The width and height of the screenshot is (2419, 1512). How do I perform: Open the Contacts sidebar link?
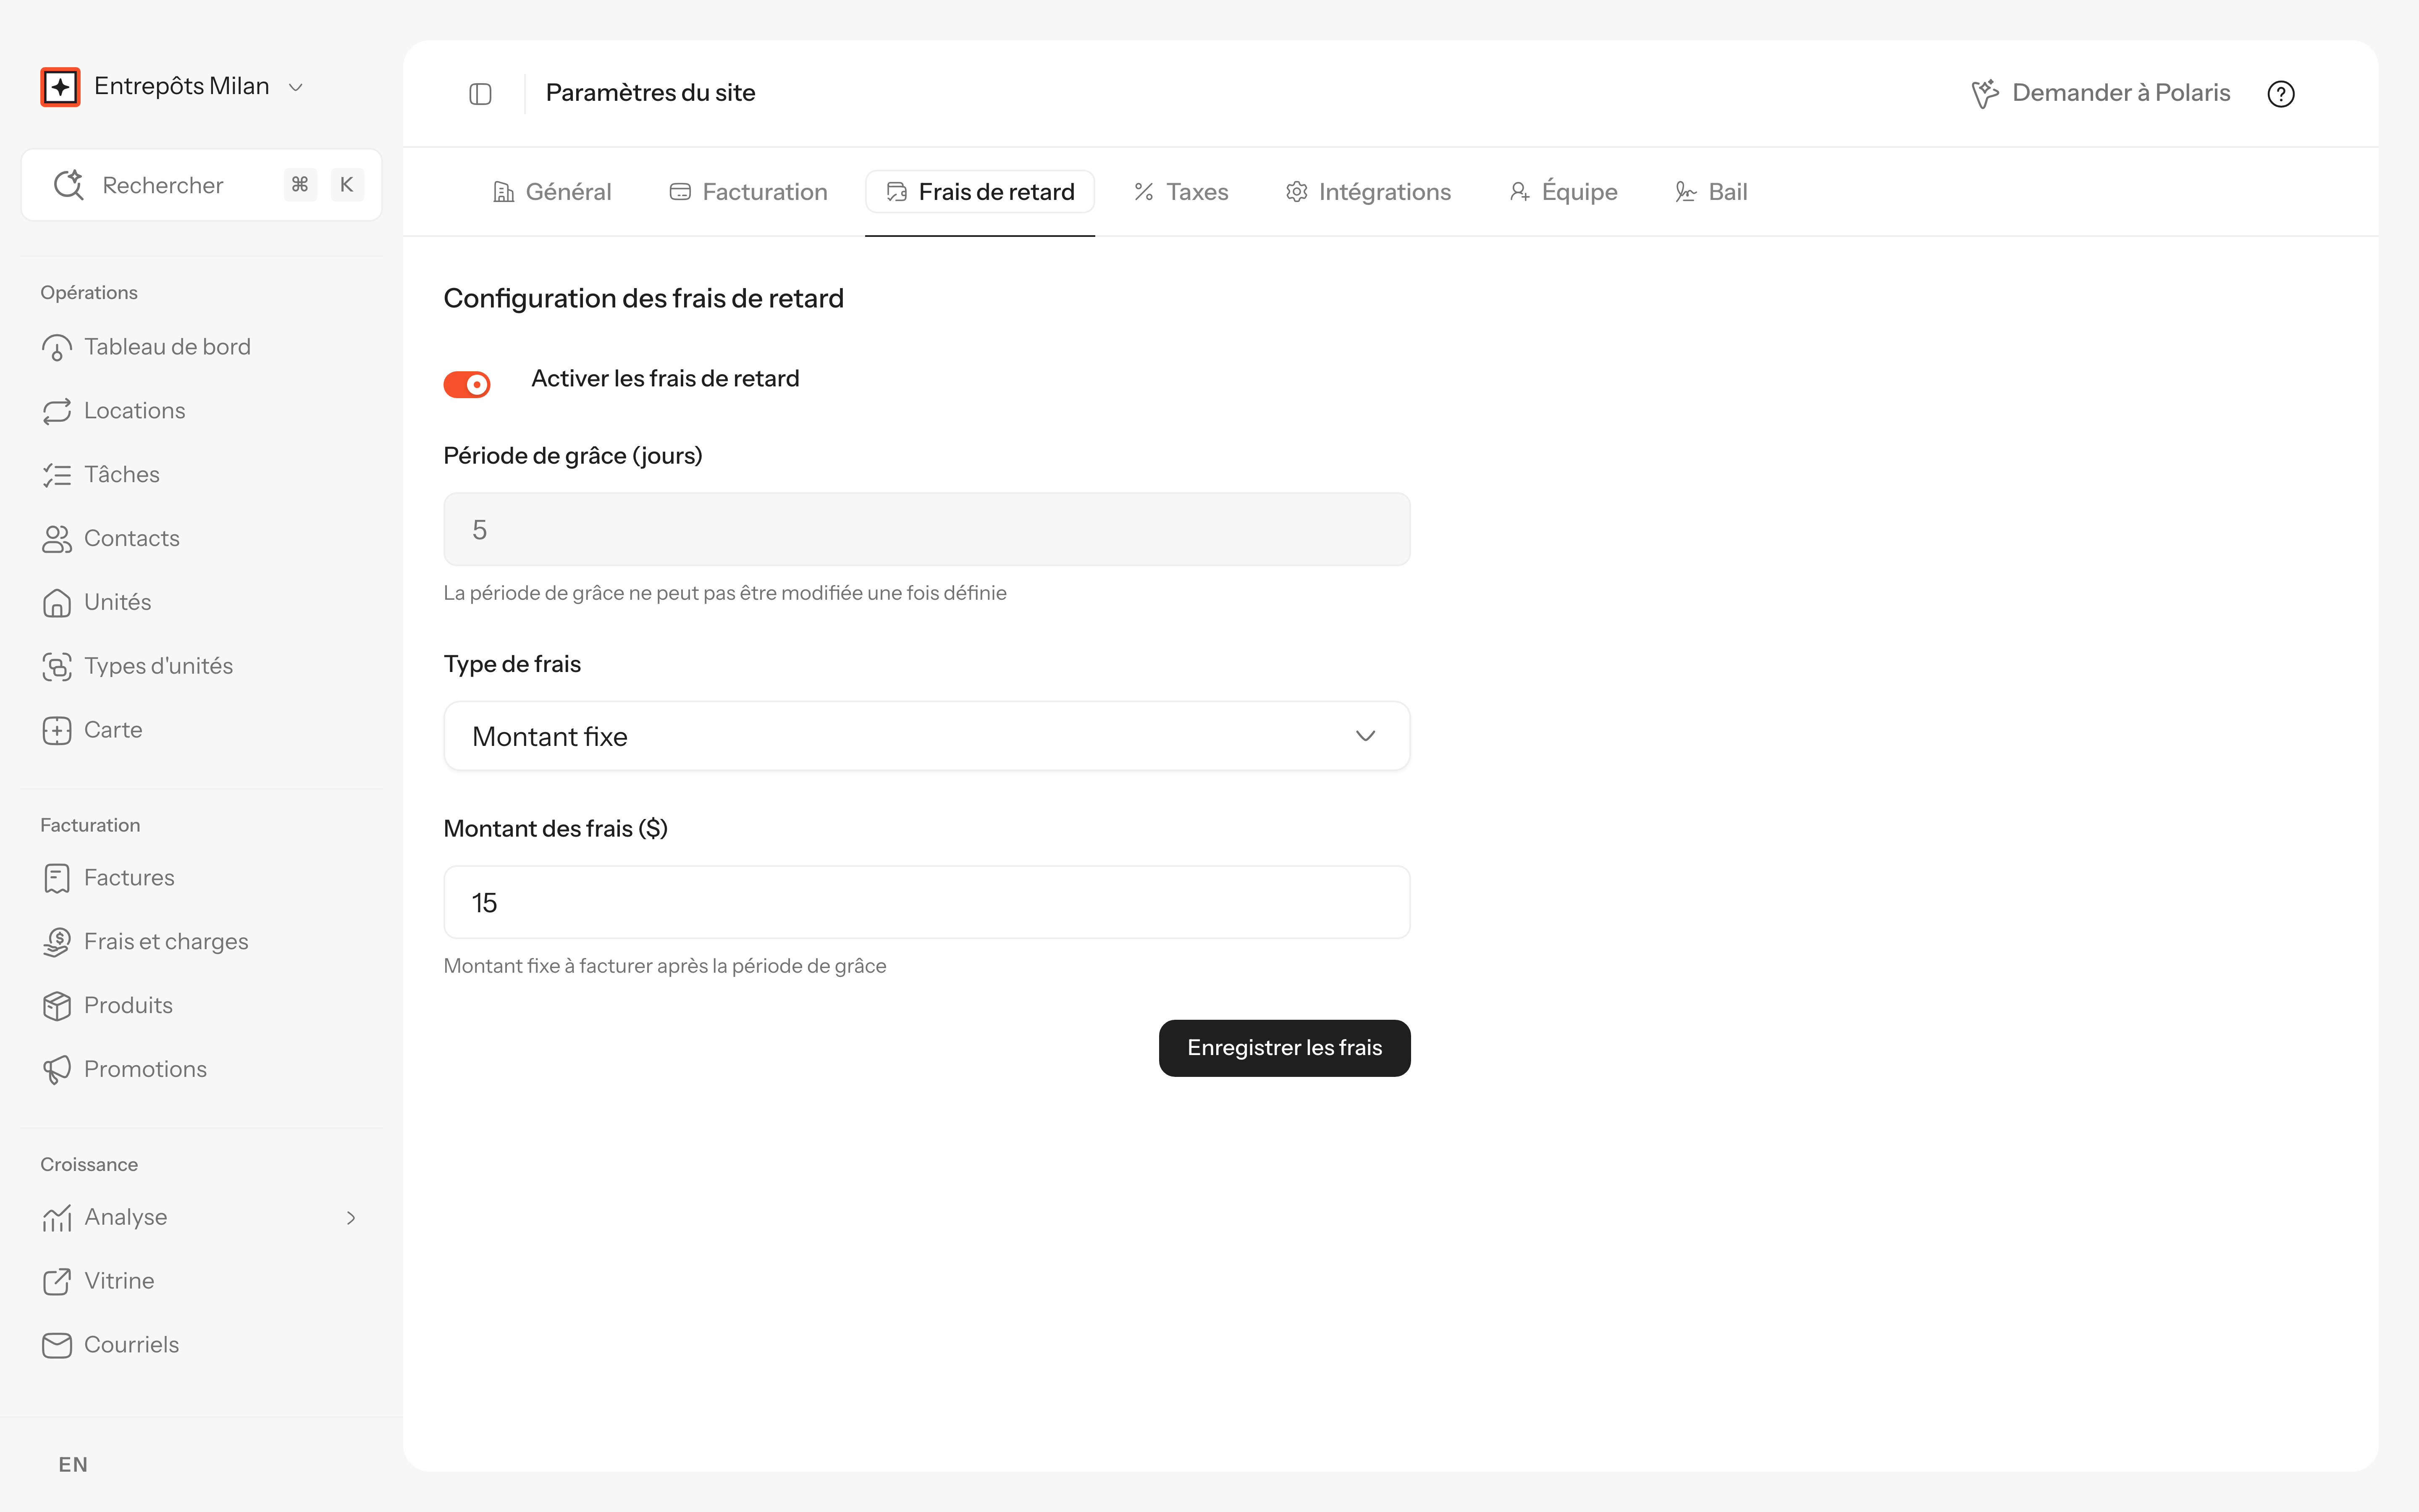(x=132, y=539)
